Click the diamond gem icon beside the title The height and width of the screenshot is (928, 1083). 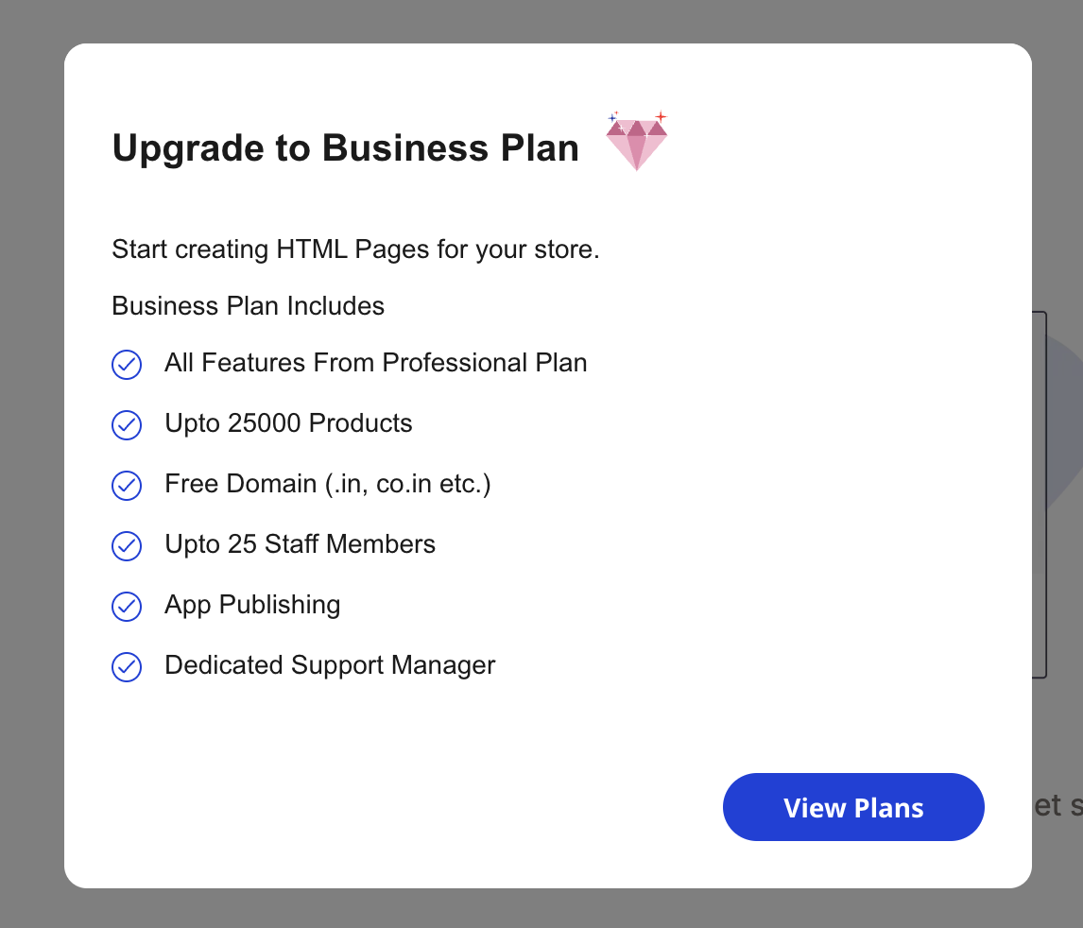(x=637, y=142)
